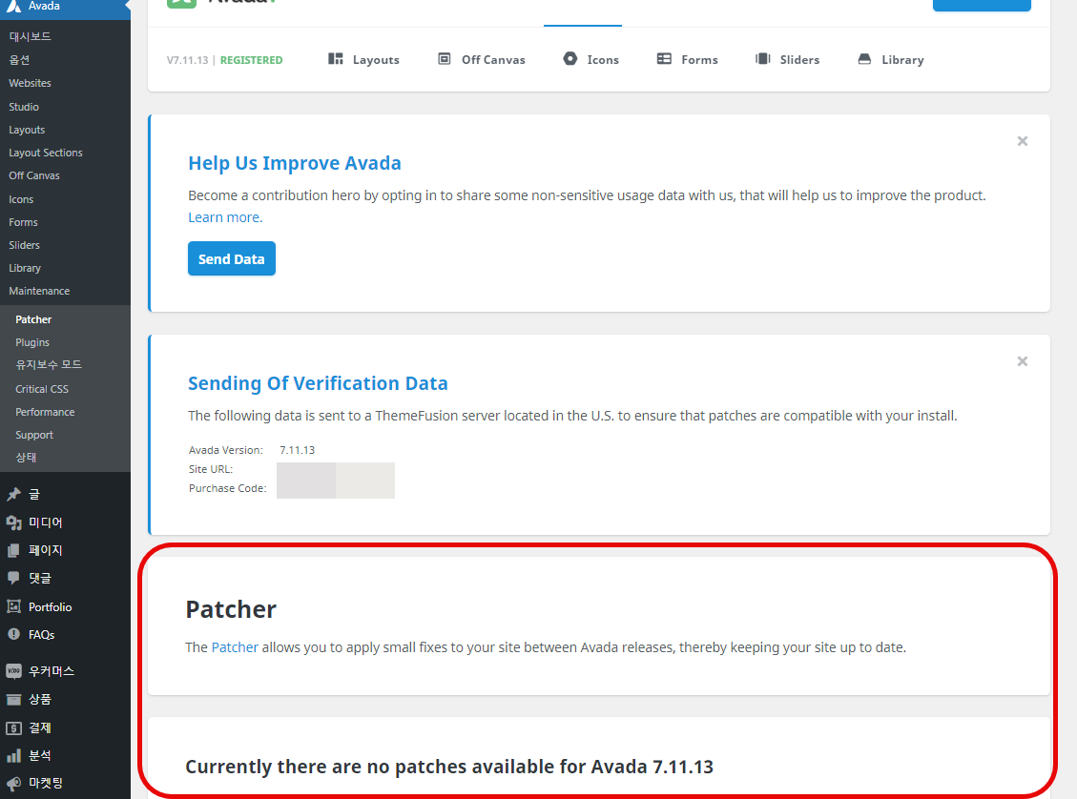Open 옵션 in Avada submenu
Image resolution: width=1077 pixels, height=799 pixels.
(x=19, y=60)
